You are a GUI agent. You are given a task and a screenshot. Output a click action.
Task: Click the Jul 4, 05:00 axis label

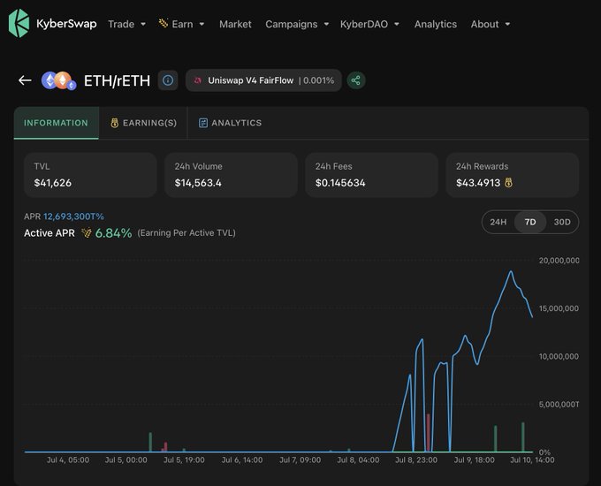point(68,460)
